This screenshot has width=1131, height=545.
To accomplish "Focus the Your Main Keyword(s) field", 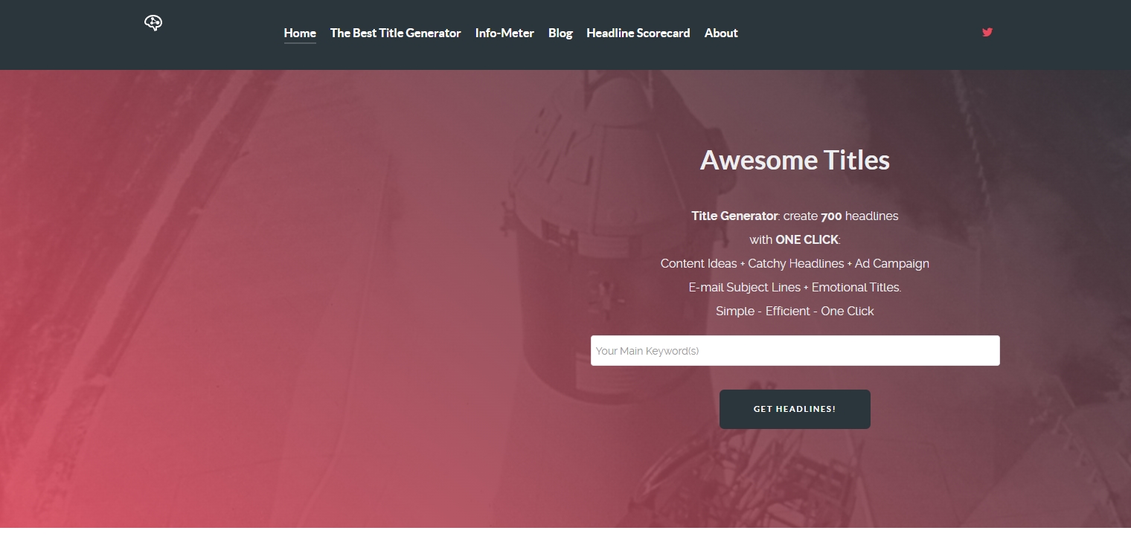I will 795,351.
